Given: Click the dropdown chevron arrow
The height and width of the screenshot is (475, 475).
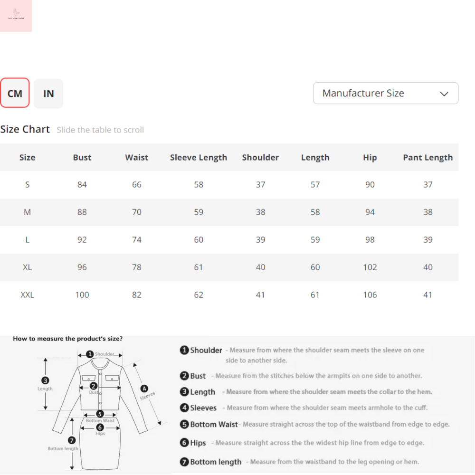Looking at the screenshot, I should (x=444, y=94).
